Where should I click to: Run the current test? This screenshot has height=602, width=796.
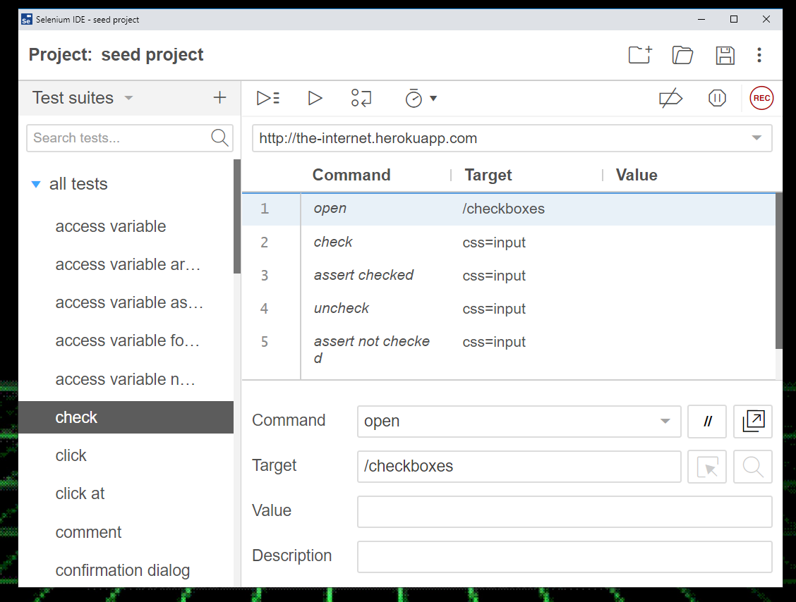point(315,98)
